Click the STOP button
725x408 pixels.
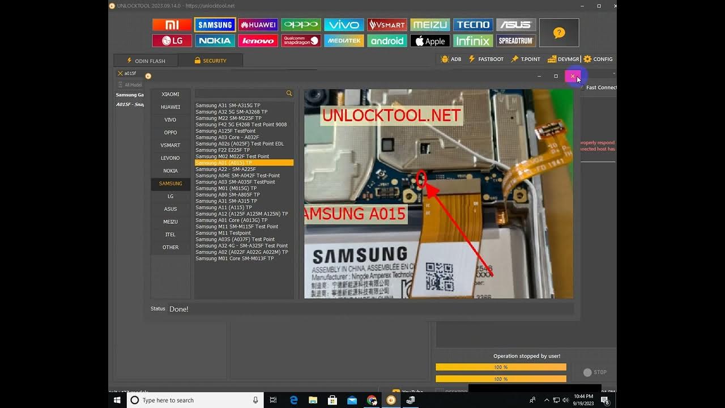point(595,372)
